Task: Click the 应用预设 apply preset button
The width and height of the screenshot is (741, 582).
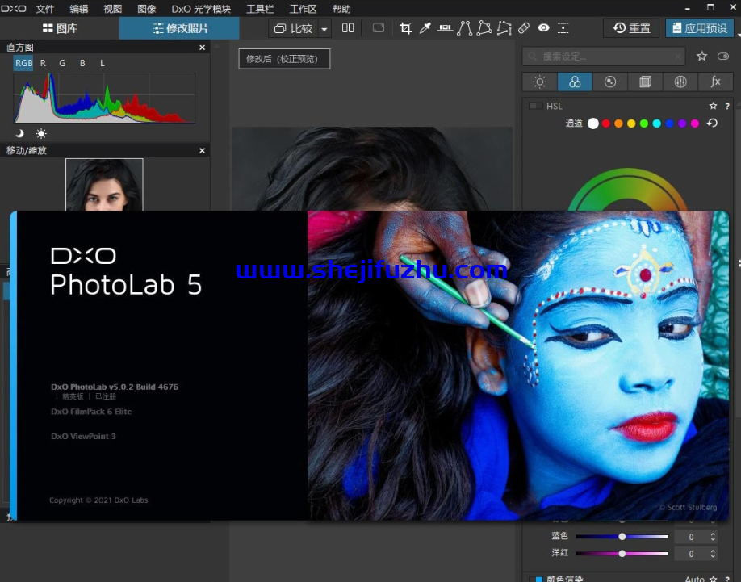Action: pos(701,28)
